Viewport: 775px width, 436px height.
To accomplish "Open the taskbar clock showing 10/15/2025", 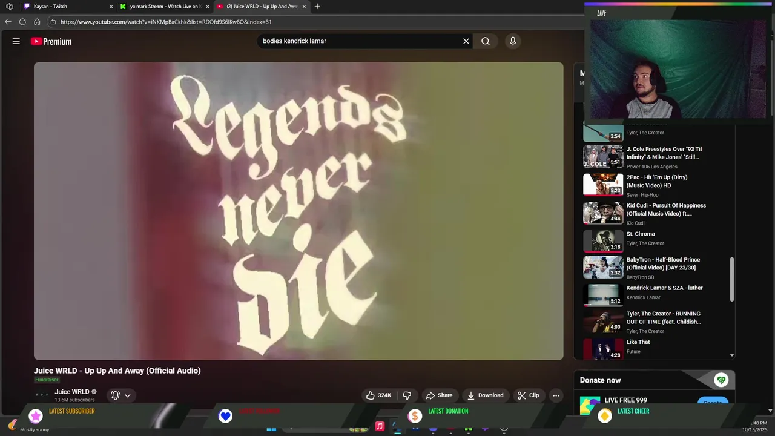I will click(754, 426).
